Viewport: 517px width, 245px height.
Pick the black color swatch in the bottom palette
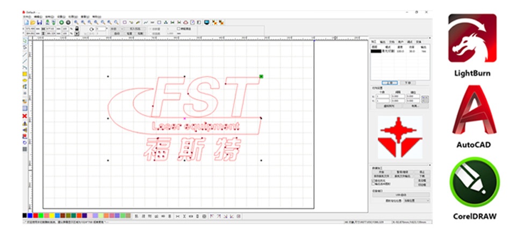[x=25, y=215]
